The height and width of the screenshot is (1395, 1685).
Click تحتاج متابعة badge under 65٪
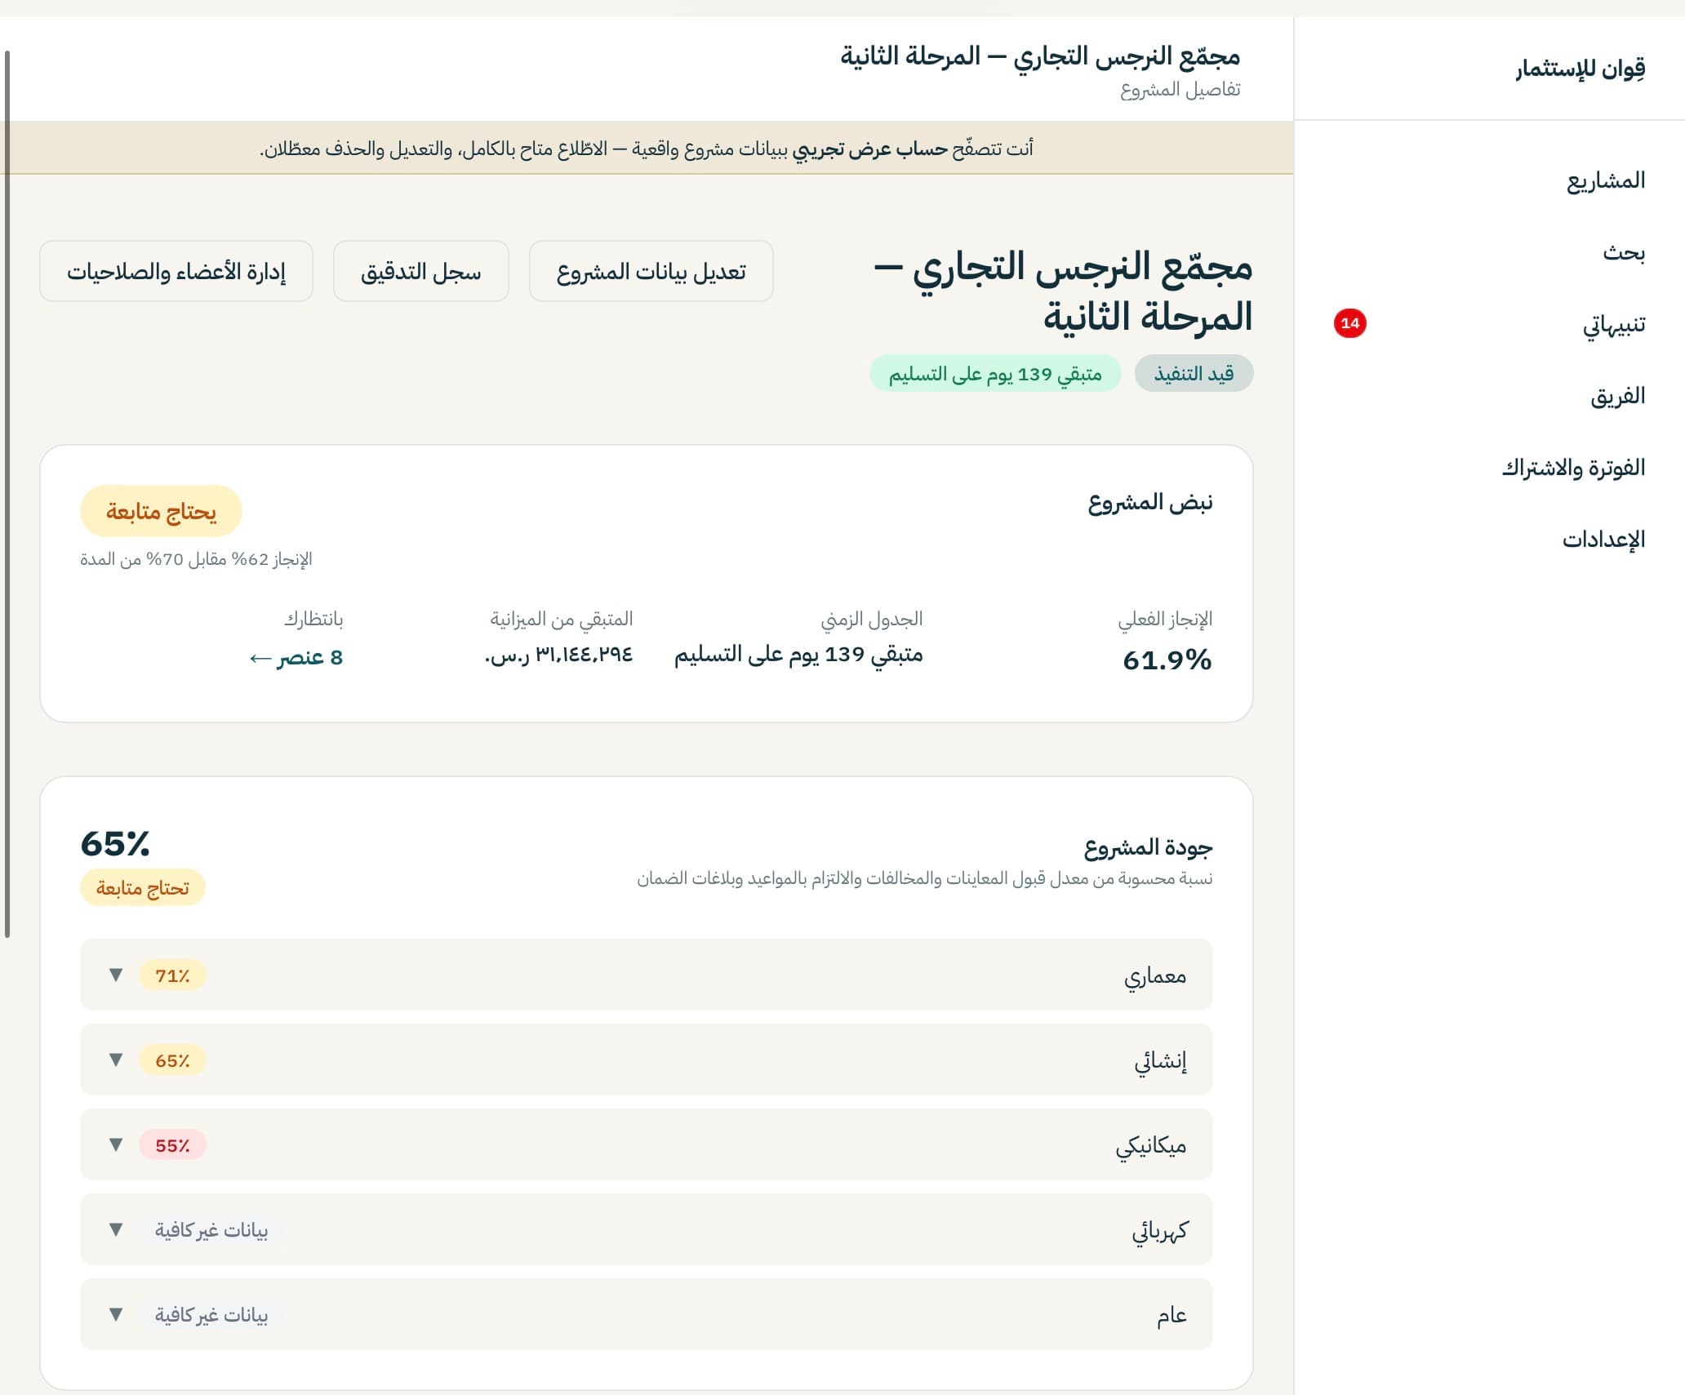tap(143, 887)
